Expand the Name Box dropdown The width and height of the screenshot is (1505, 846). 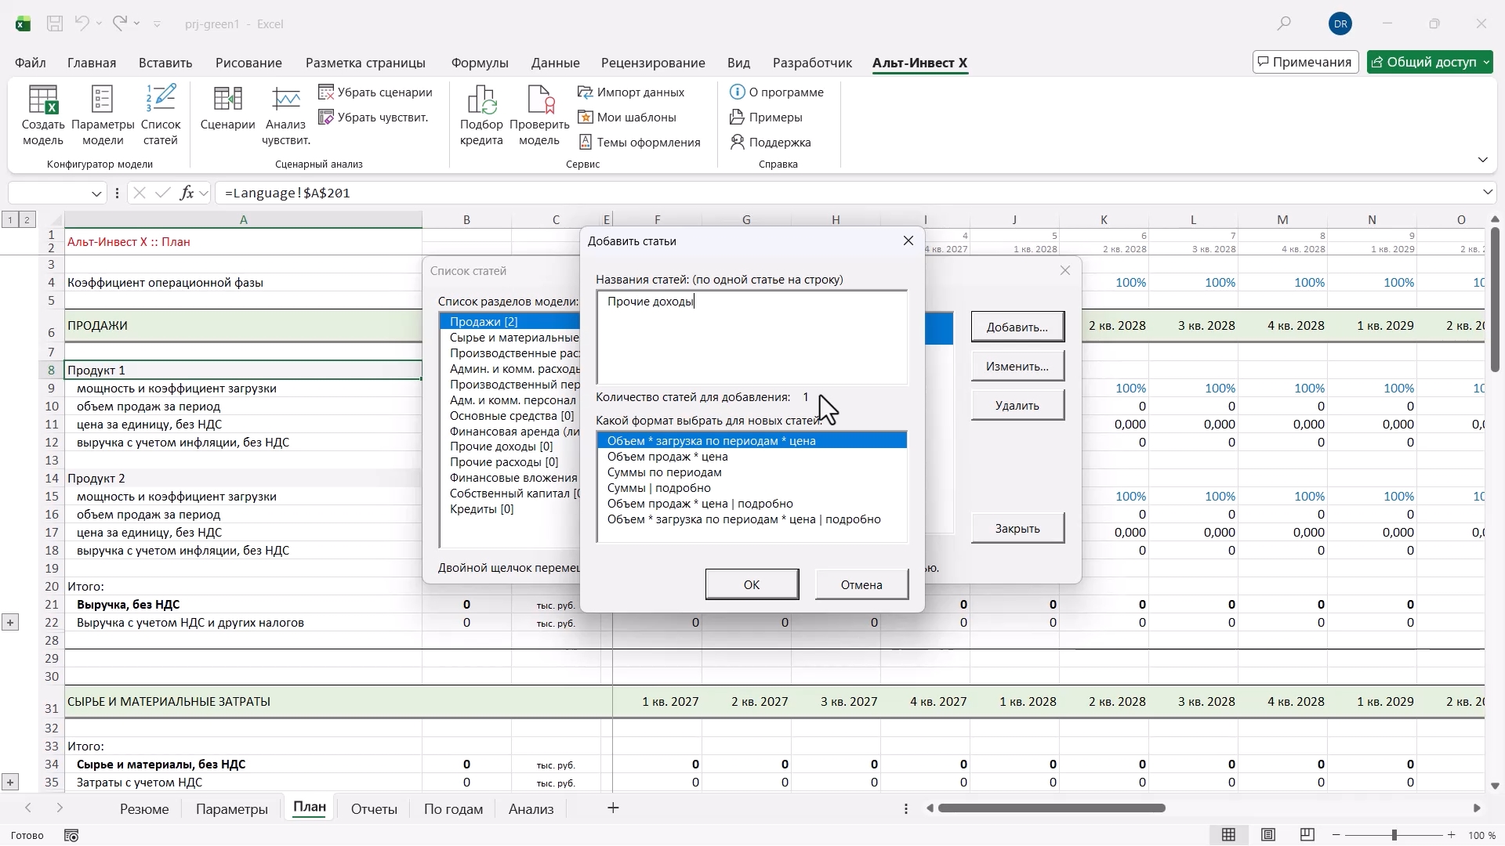coord(96,193)
